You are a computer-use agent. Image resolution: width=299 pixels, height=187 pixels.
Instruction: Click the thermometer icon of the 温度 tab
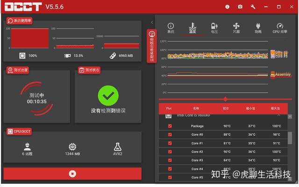(x=192, y=26)
